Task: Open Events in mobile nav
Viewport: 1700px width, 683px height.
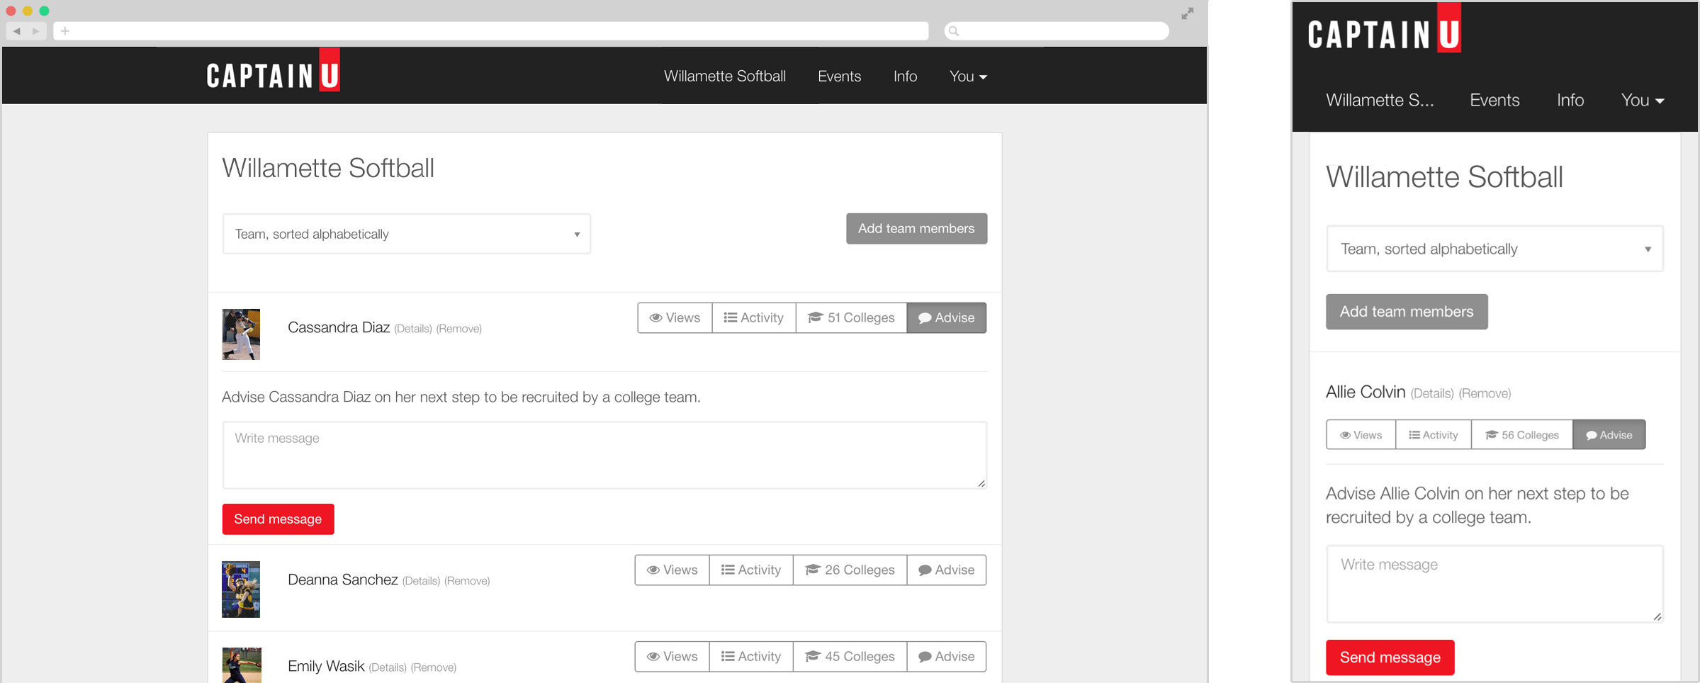Action: tap(1494, 100)
